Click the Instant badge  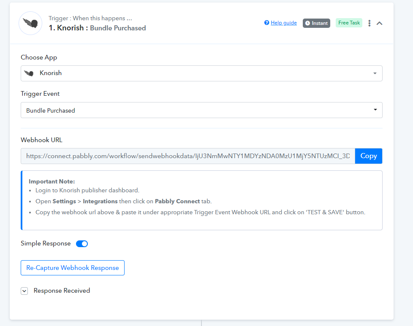tap(316, 23)
